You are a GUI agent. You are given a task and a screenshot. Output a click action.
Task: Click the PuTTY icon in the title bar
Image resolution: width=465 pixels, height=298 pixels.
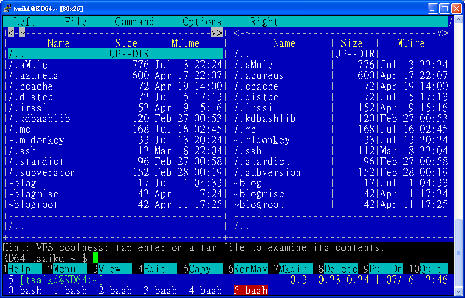[8, 8]
